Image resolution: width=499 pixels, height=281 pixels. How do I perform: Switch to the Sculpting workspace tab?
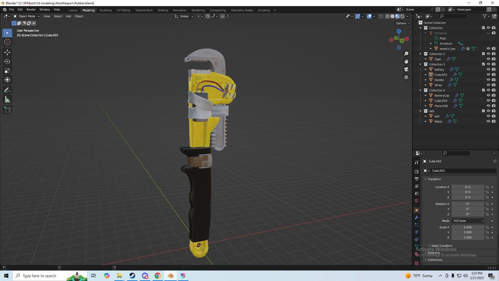coord(105,10)
